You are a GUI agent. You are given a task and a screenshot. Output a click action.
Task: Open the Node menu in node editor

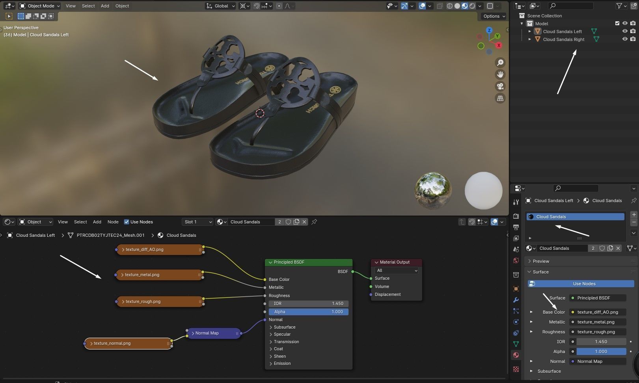tap(113, 222)
